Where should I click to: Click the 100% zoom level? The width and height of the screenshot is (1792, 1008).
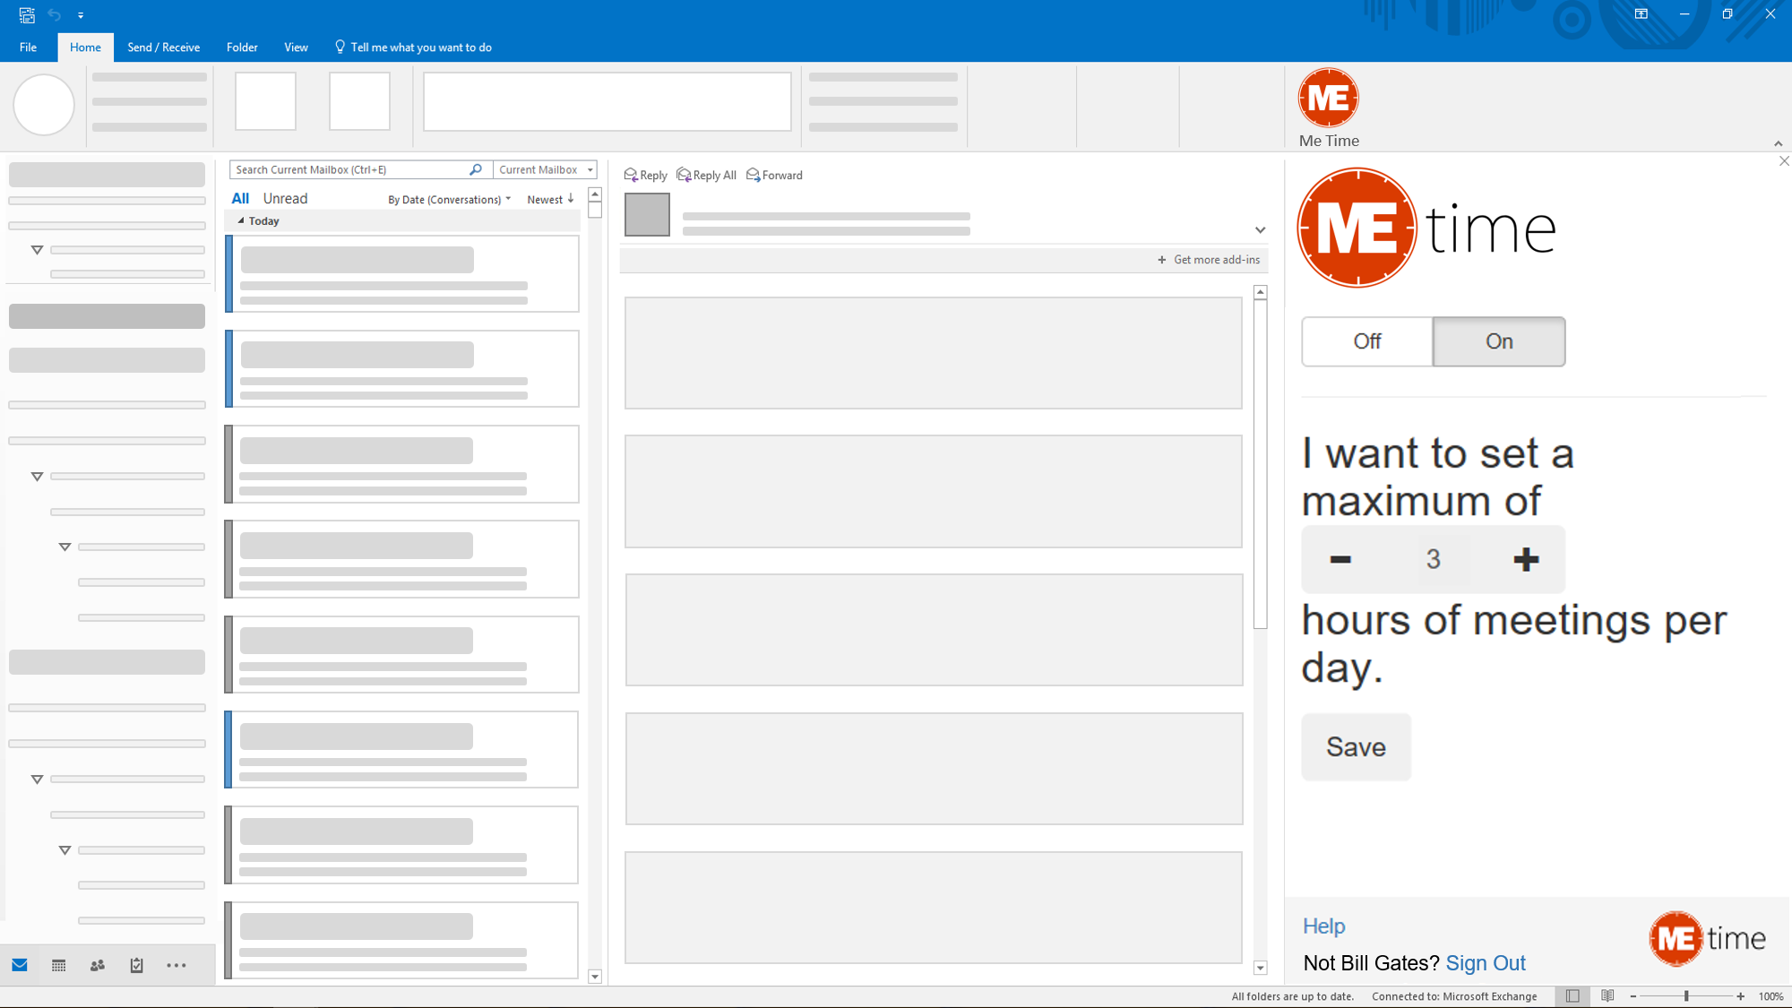tap(1770, 996)
